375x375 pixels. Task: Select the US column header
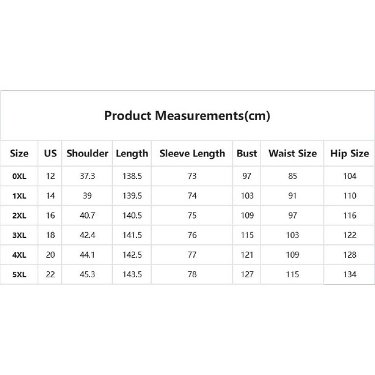click(50, 153)
